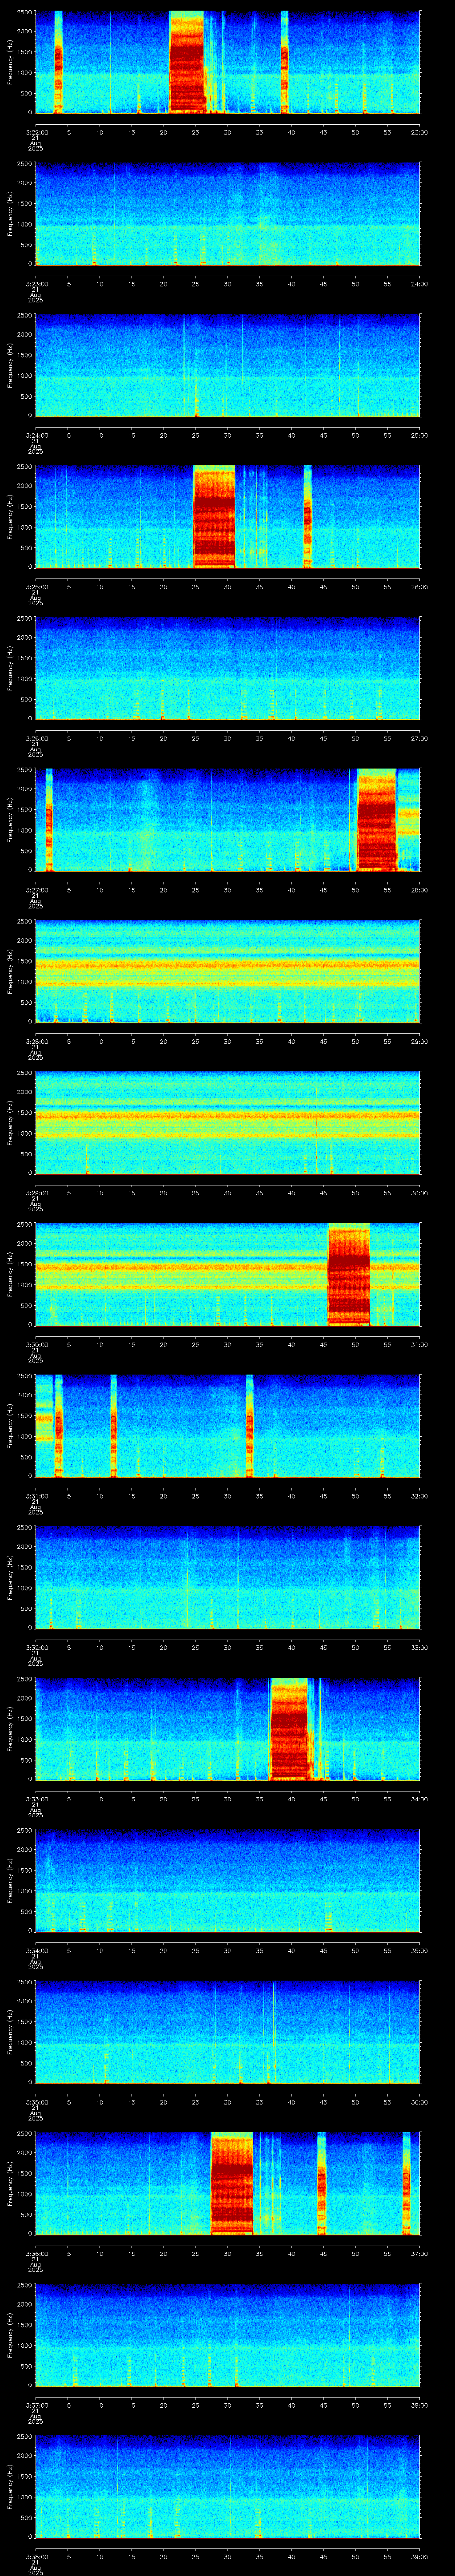This screenshot has width=455, height=2576.
Task: Click the 3:29:00 start time label
Action: [36, 1193]
